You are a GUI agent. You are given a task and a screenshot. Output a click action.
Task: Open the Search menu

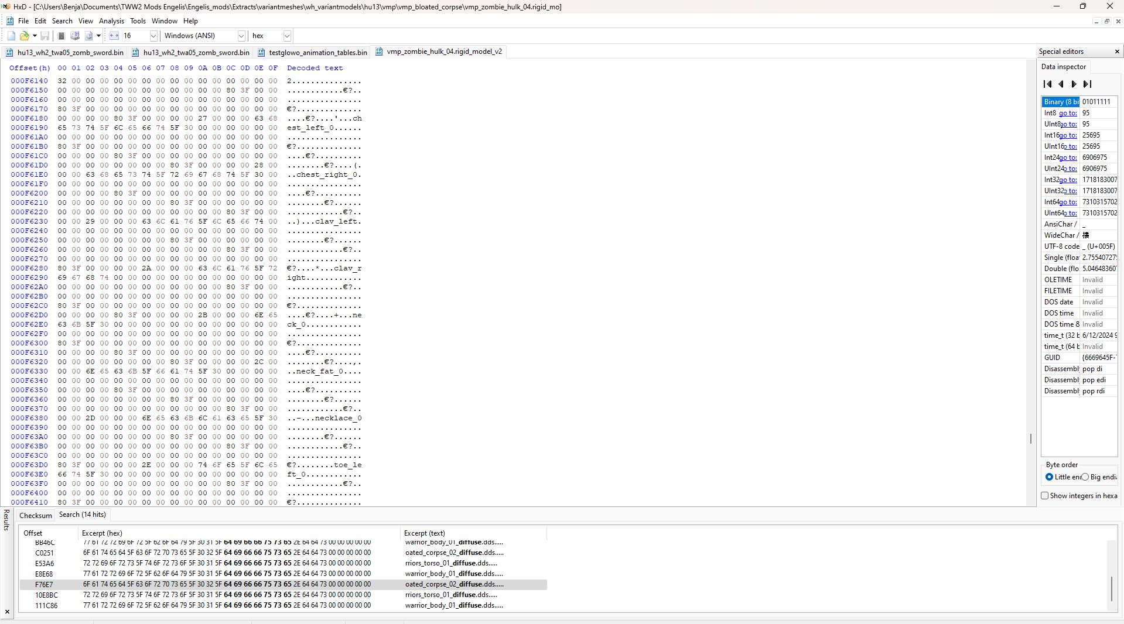pyautogui.click(x=62, y=20)
